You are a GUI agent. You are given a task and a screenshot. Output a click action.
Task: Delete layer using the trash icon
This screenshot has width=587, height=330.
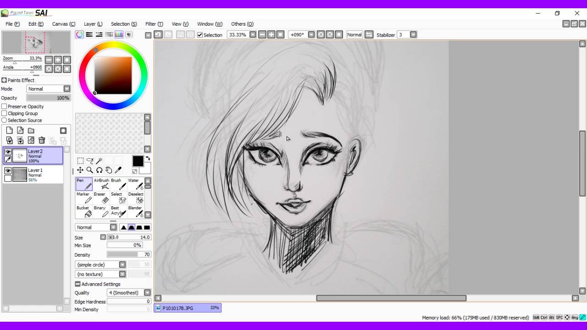pos(42,140)
